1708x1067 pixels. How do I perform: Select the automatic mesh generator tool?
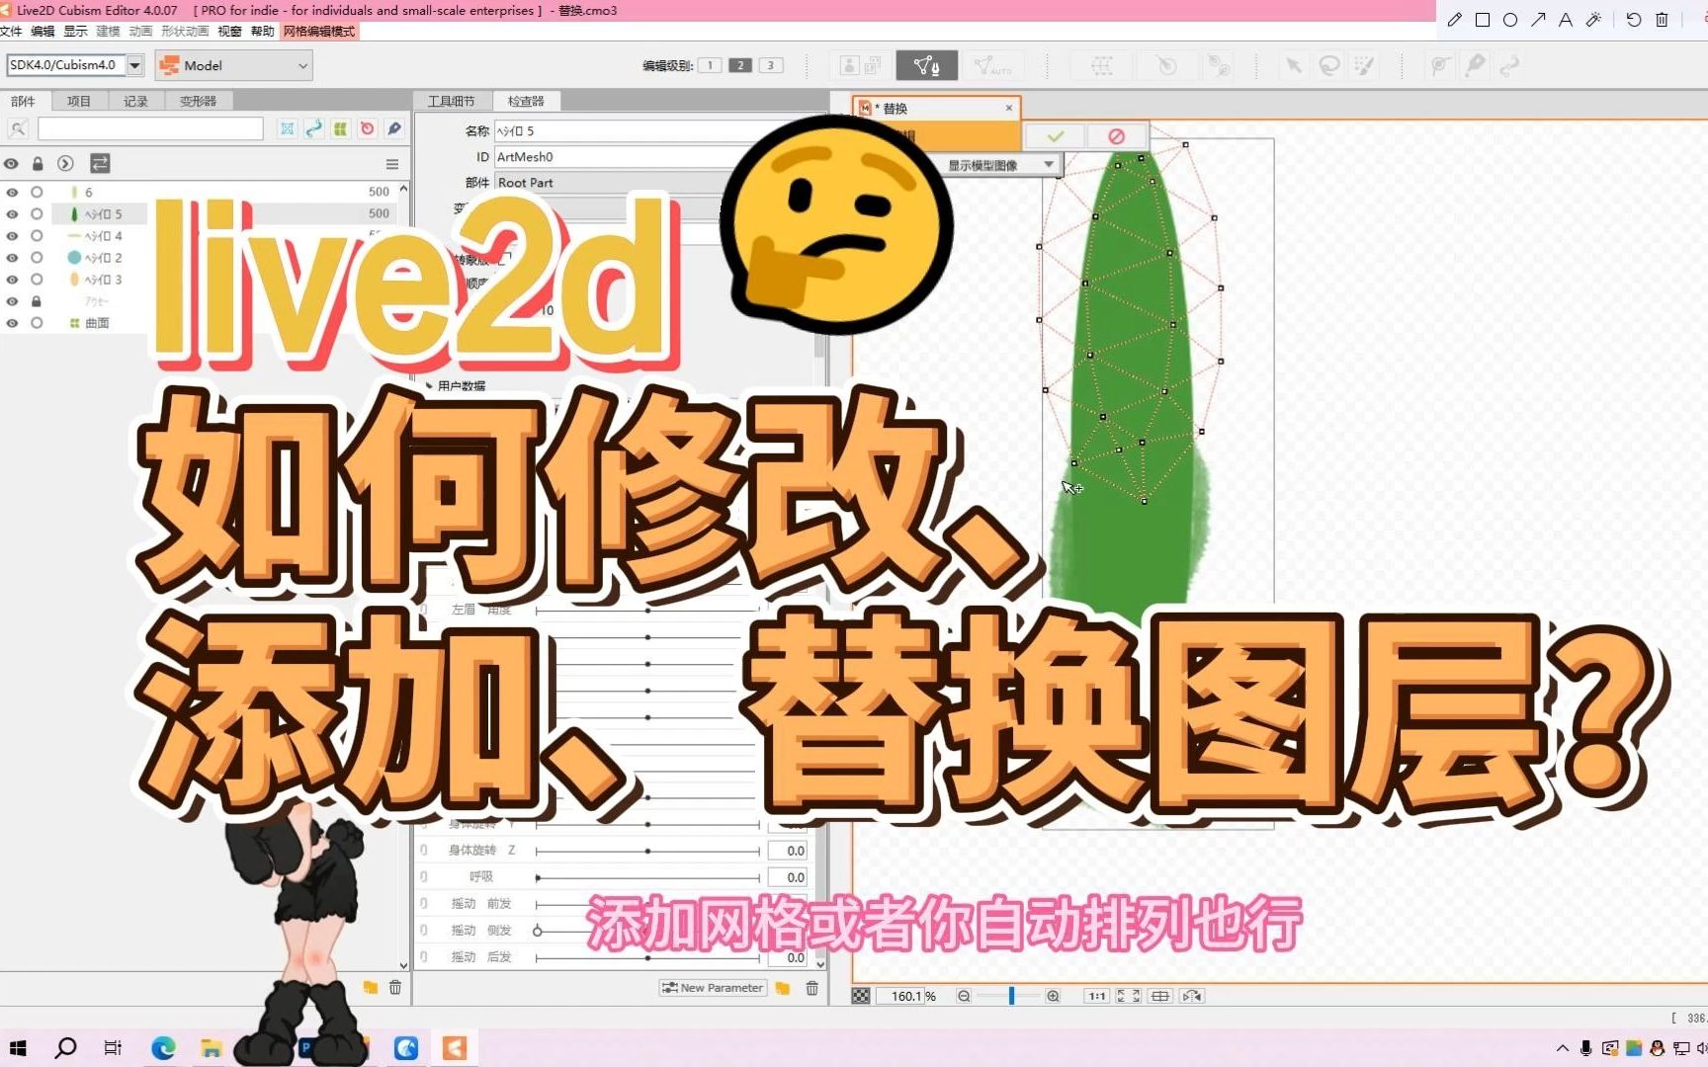pos(992,65)
